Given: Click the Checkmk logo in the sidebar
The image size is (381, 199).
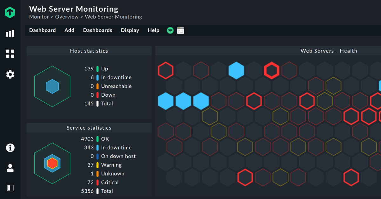Looking at the screenshot, I should pyautogui.click(x=10, y=12).
